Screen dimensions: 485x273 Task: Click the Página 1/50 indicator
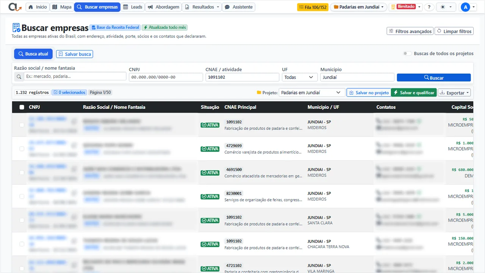100,92
